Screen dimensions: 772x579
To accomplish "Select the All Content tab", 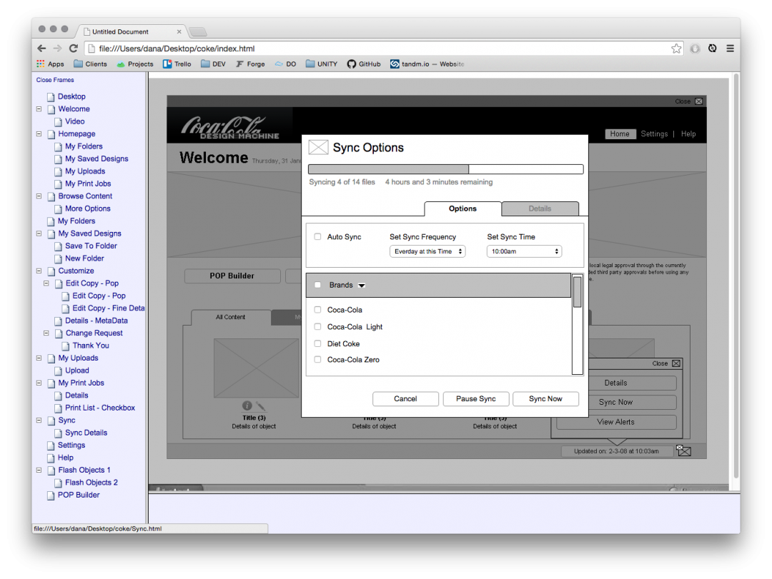I will click(x=230, y=317).
